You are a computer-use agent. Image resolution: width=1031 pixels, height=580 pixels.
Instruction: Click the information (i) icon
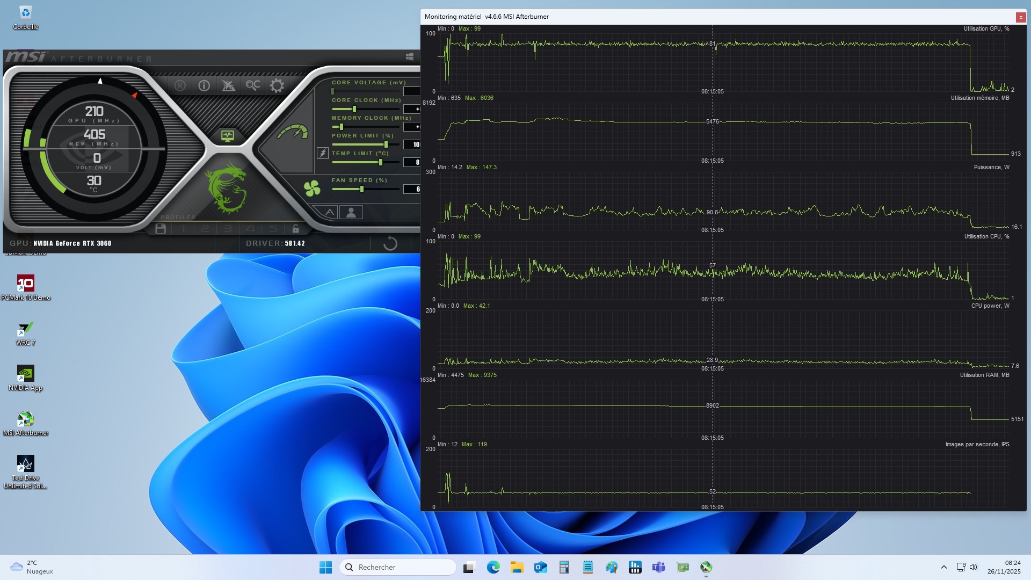204,85
